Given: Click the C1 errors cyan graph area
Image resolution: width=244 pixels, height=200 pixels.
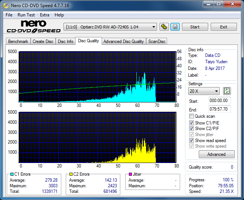Looking at the screenshot, I should click(x=98, y=77).
